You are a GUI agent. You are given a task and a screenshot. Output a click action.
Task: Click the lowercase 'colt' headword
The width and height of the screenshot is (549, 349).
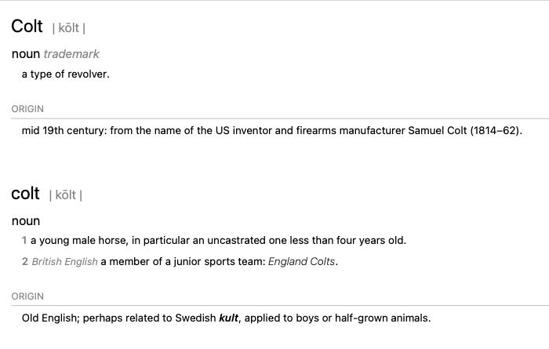coord(25,194)
